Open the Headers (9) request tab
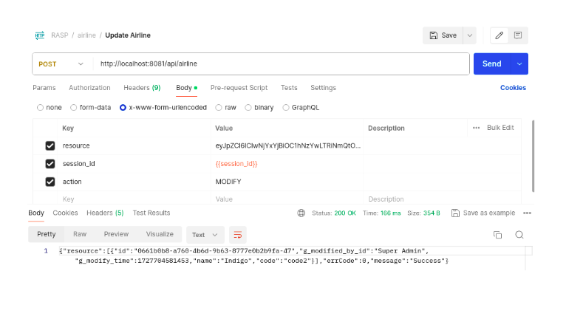 (142, 88)
